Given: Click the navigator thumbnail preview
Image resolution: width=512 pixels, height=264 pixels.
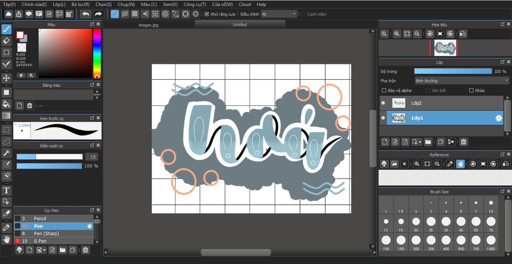Looking at the screenshot, I should (444, 48).
